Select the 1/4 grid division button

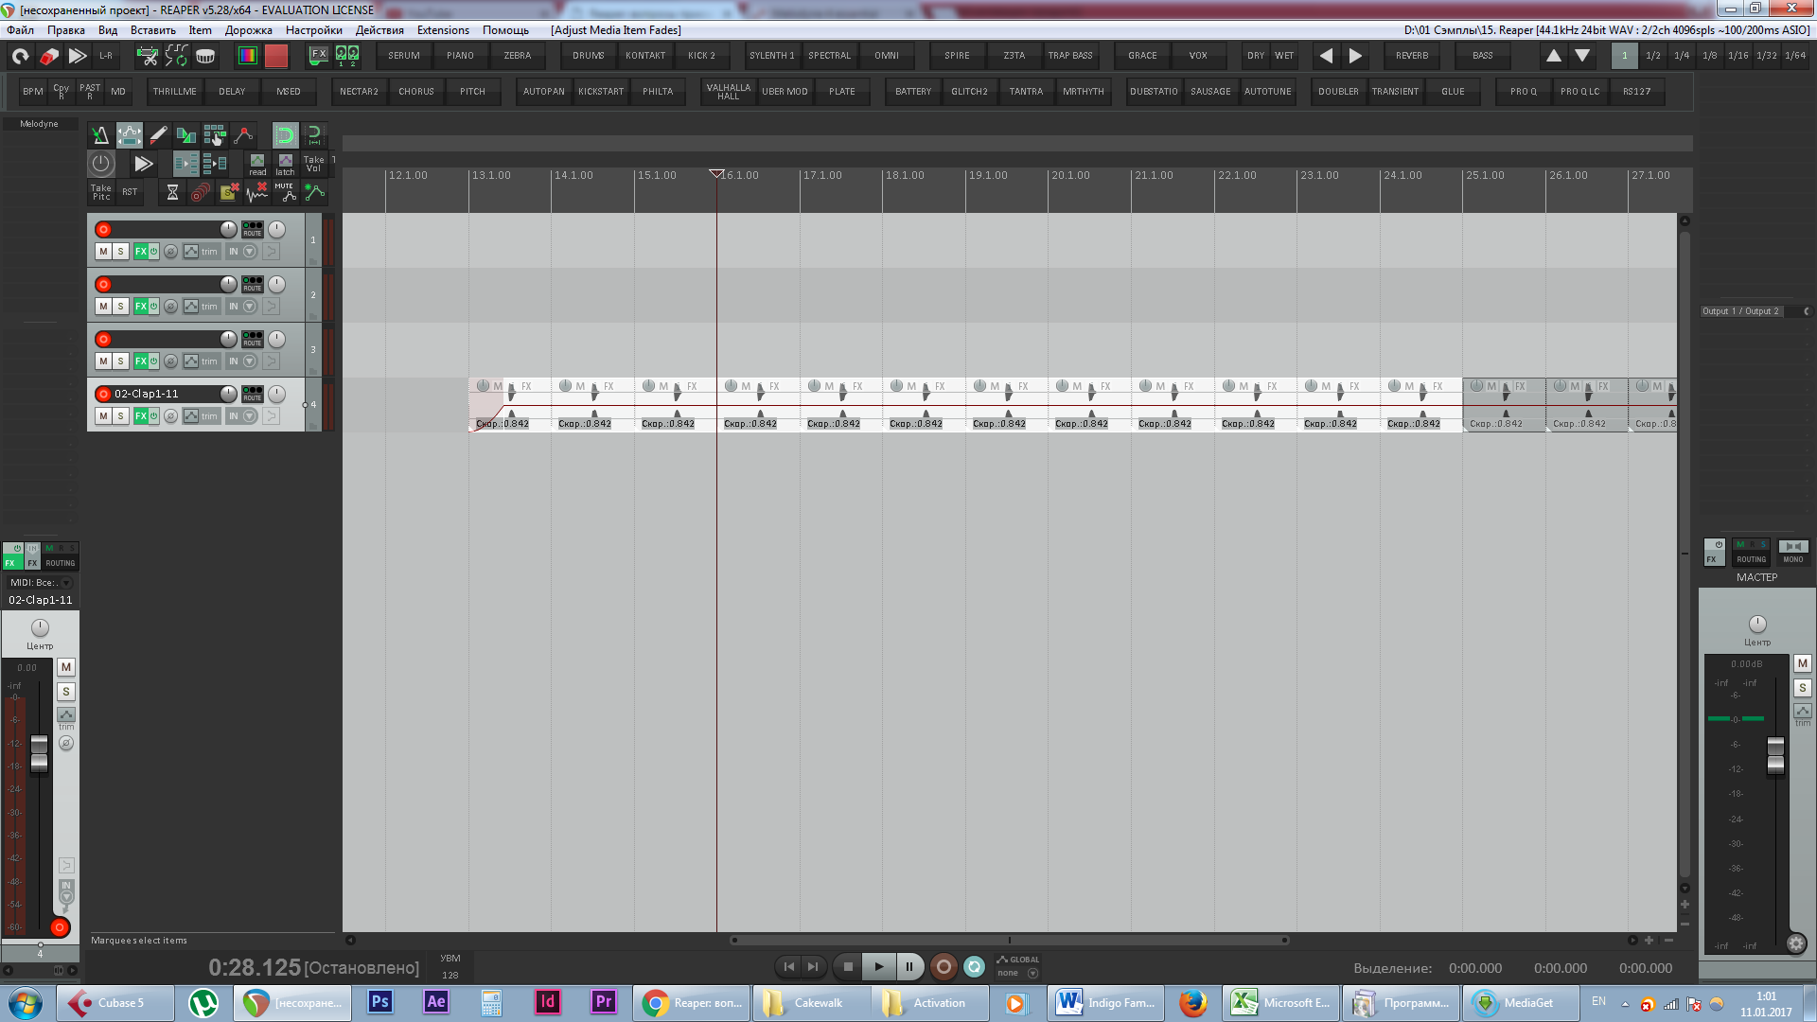pos(1682,56)
